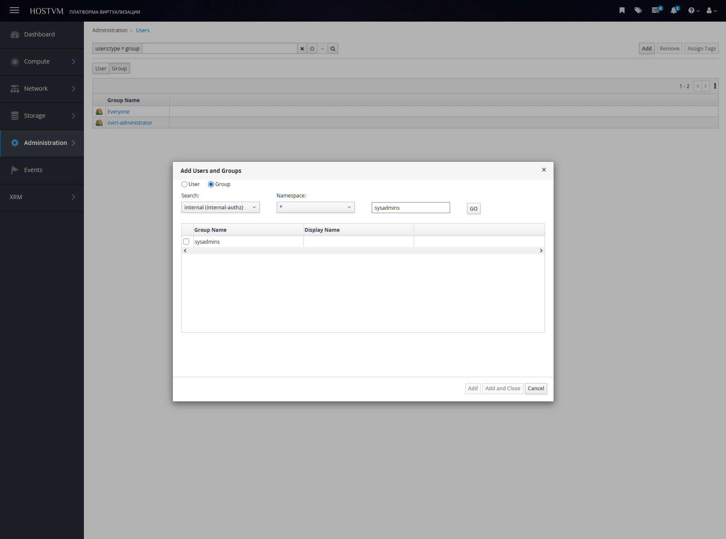
Task: Click Cancel in the dialog
Action: point(536,389)
